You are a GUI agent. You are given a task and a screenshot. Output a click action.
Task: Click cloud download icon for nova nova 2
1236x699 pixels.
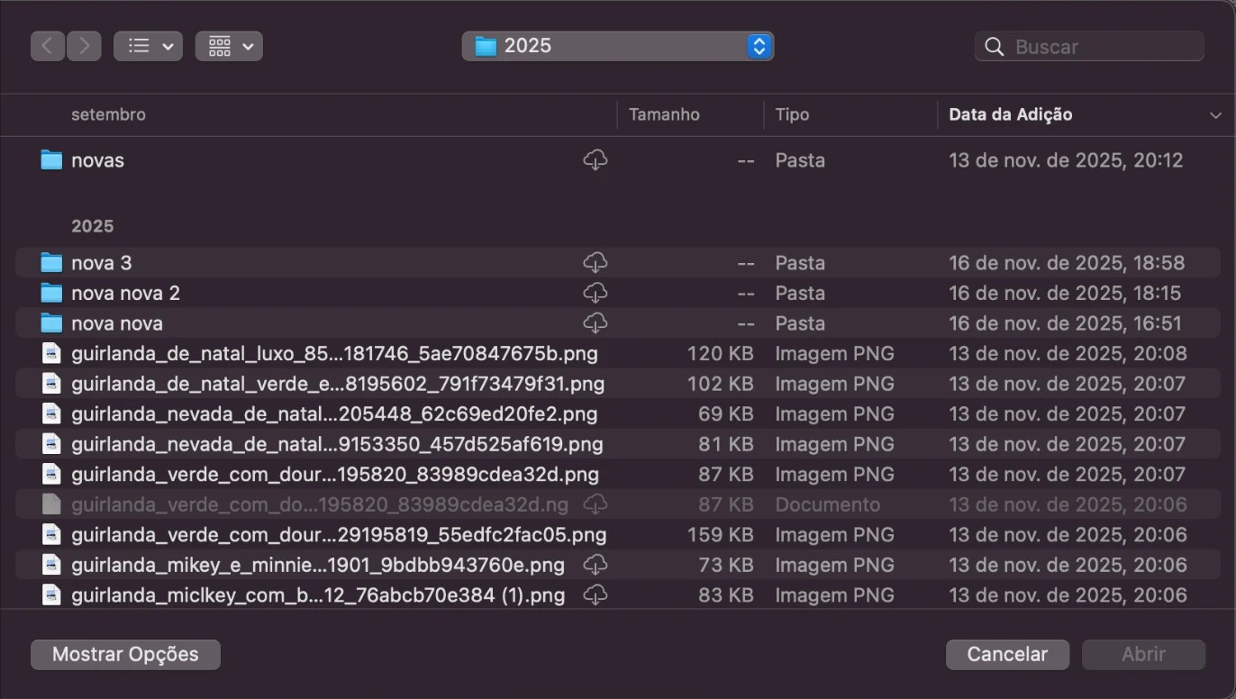click(595, 293)
